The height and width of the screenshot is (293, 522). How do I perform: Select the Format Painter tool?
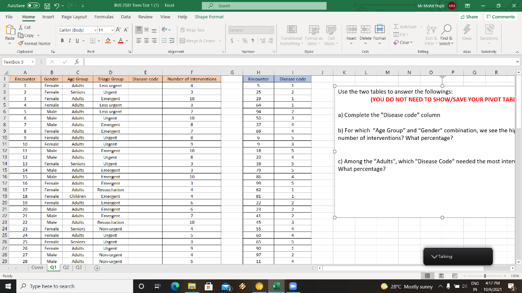tap(34, 43)
